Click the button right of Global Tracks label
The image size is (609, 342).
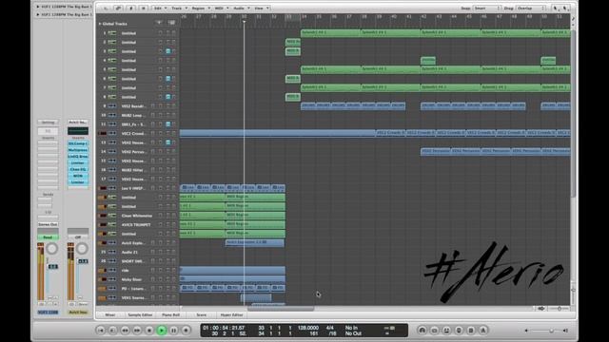[x=159, y=23]
